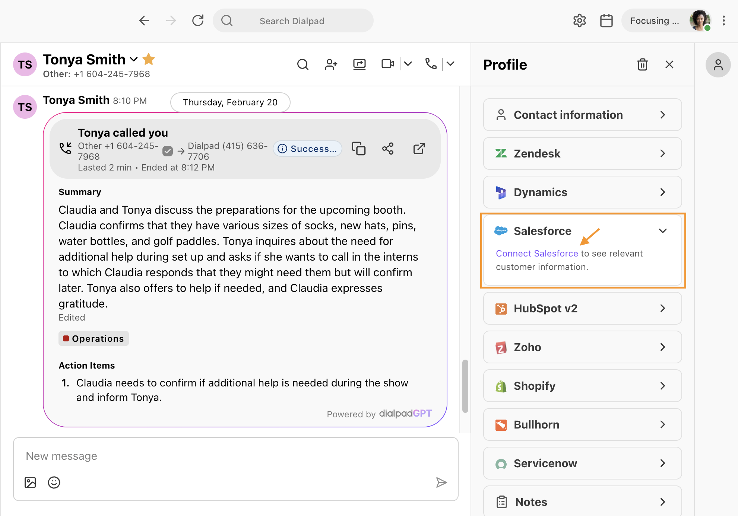Expand the Zoho section

[582, 347]
